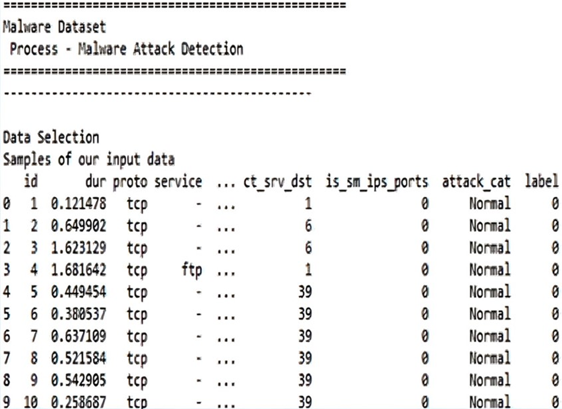Click the duration value 1.623129
The image size is (562, 409).
tap(78, 248)
